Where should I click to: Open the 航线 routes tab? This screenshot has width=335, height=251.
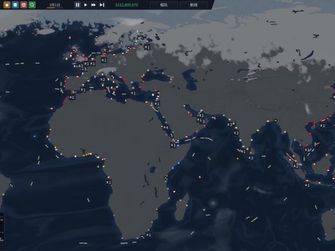coord(194,5)
